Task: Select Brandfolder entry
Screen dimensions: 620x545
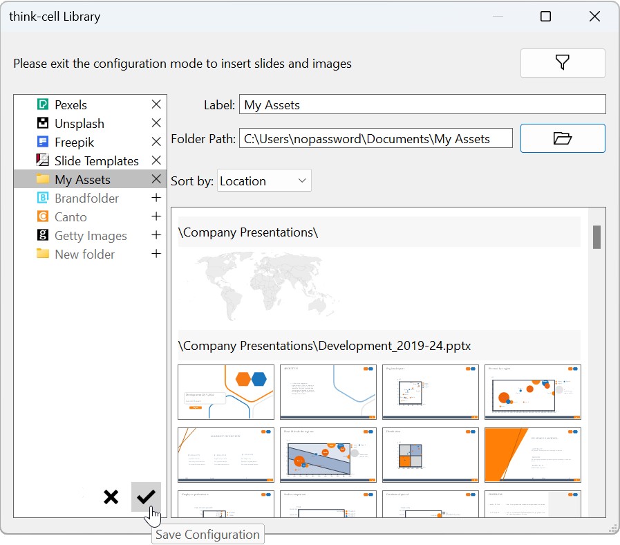Action: pos(90,198)
